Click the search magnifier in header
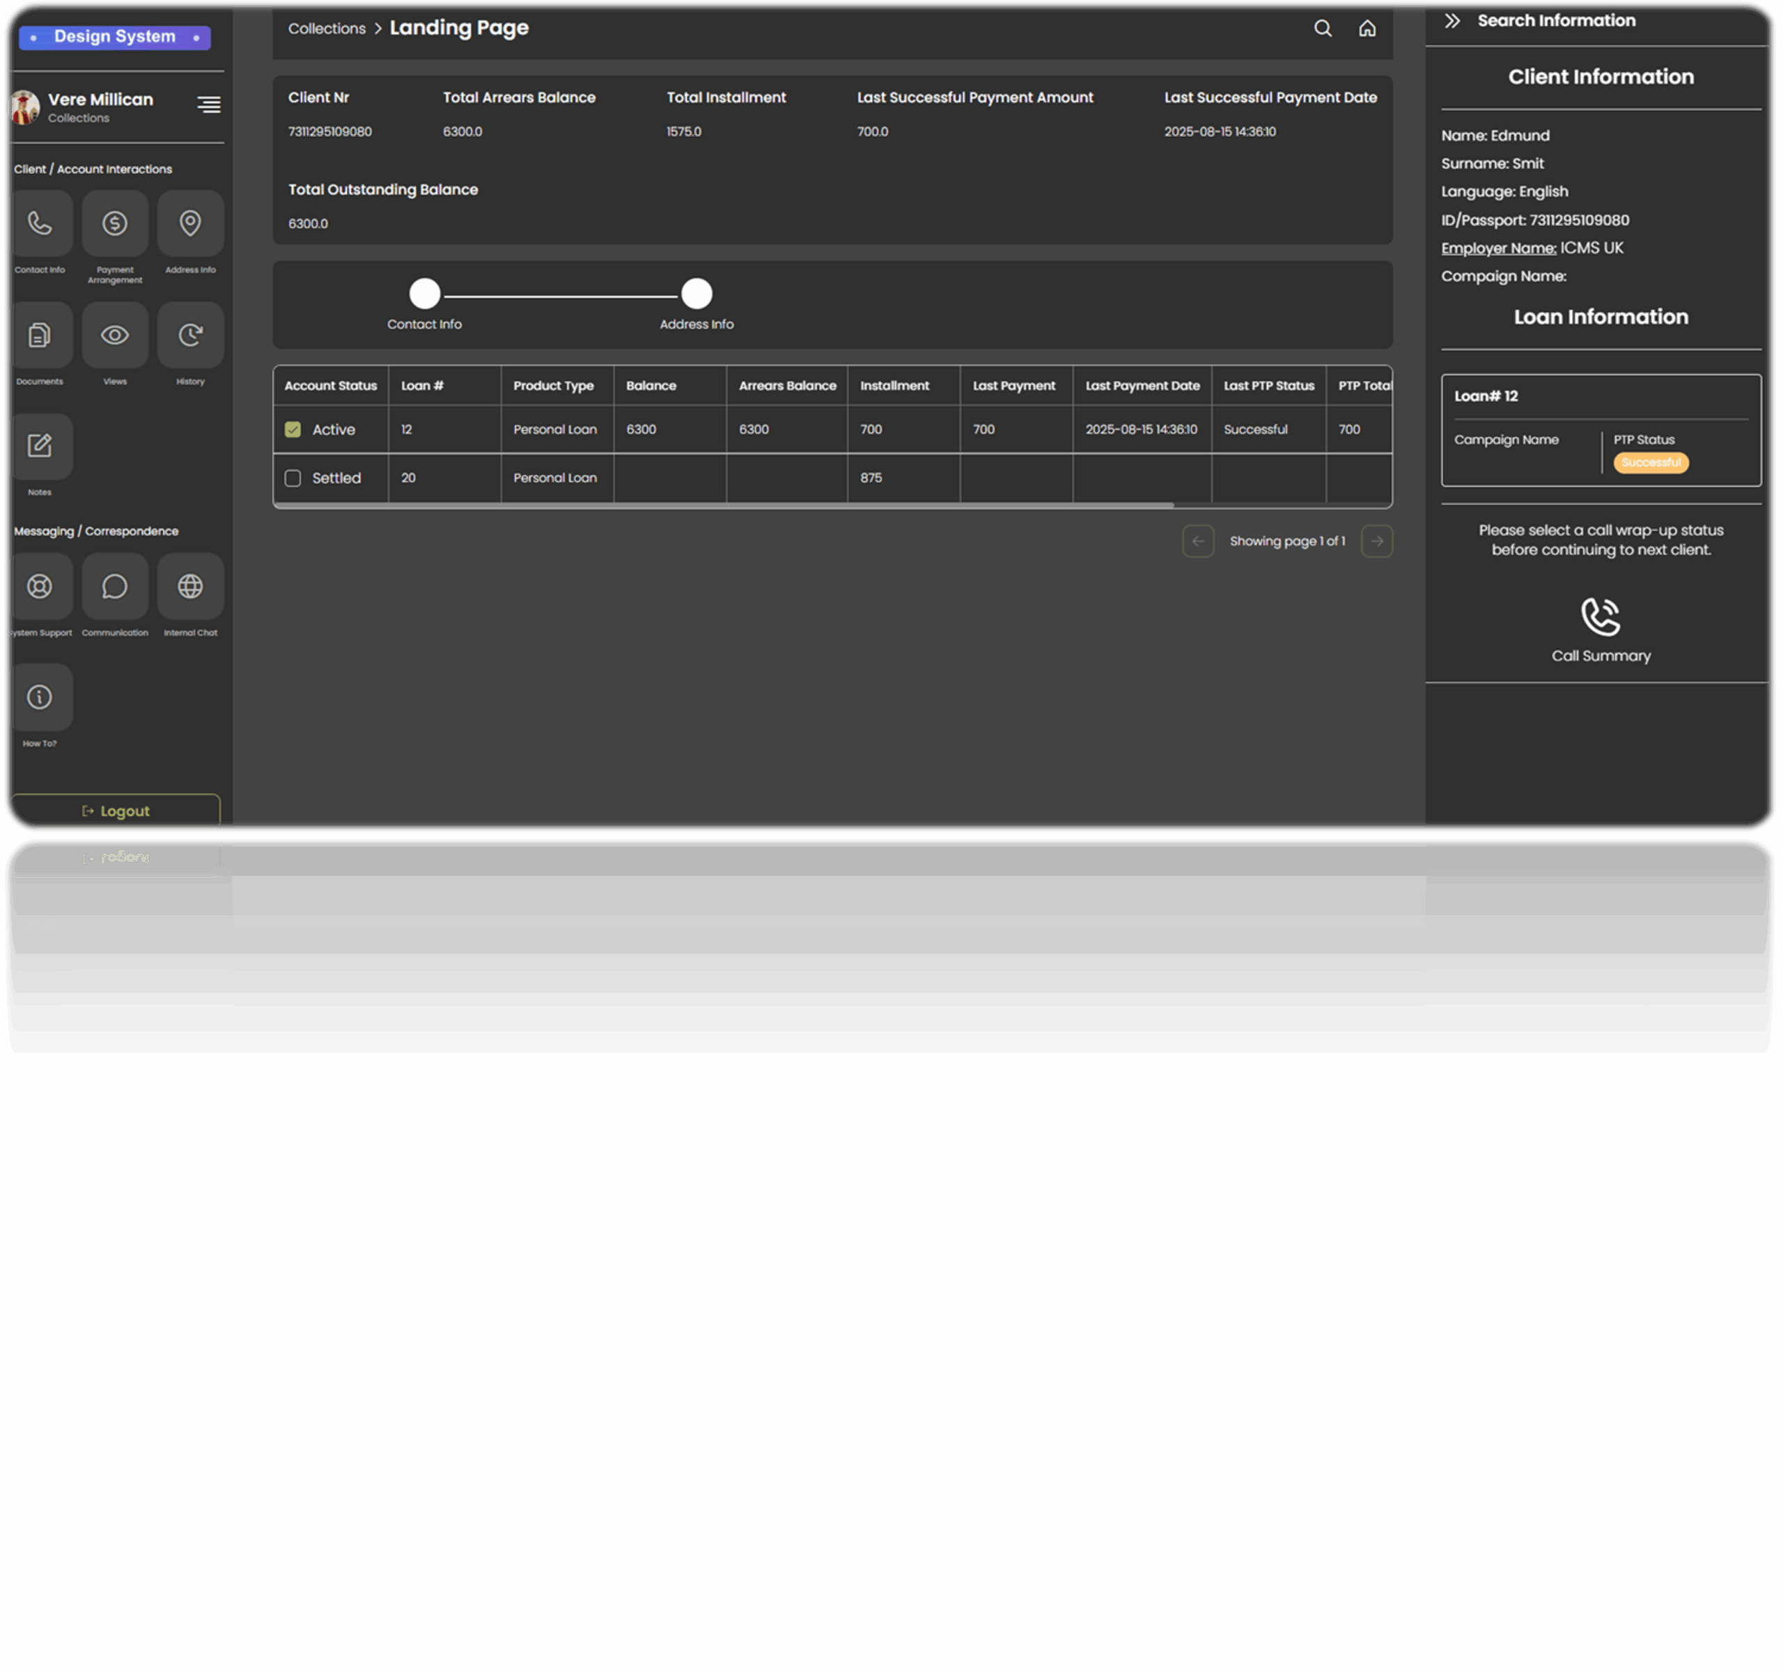 pos(1323,29)
